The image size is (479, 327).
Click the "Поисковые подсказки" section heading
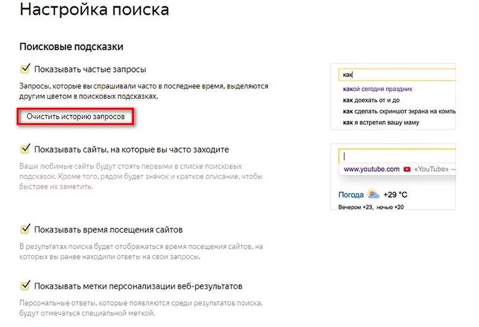coord(71,47)
